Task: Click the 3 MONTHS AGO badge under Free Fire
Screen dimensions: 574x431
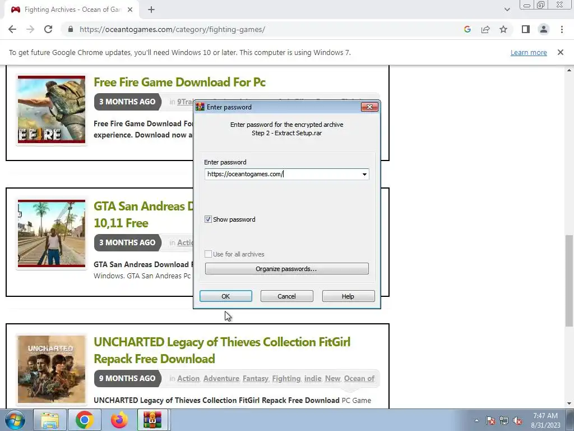Action: pyautogui.click(x=127, y=102)
